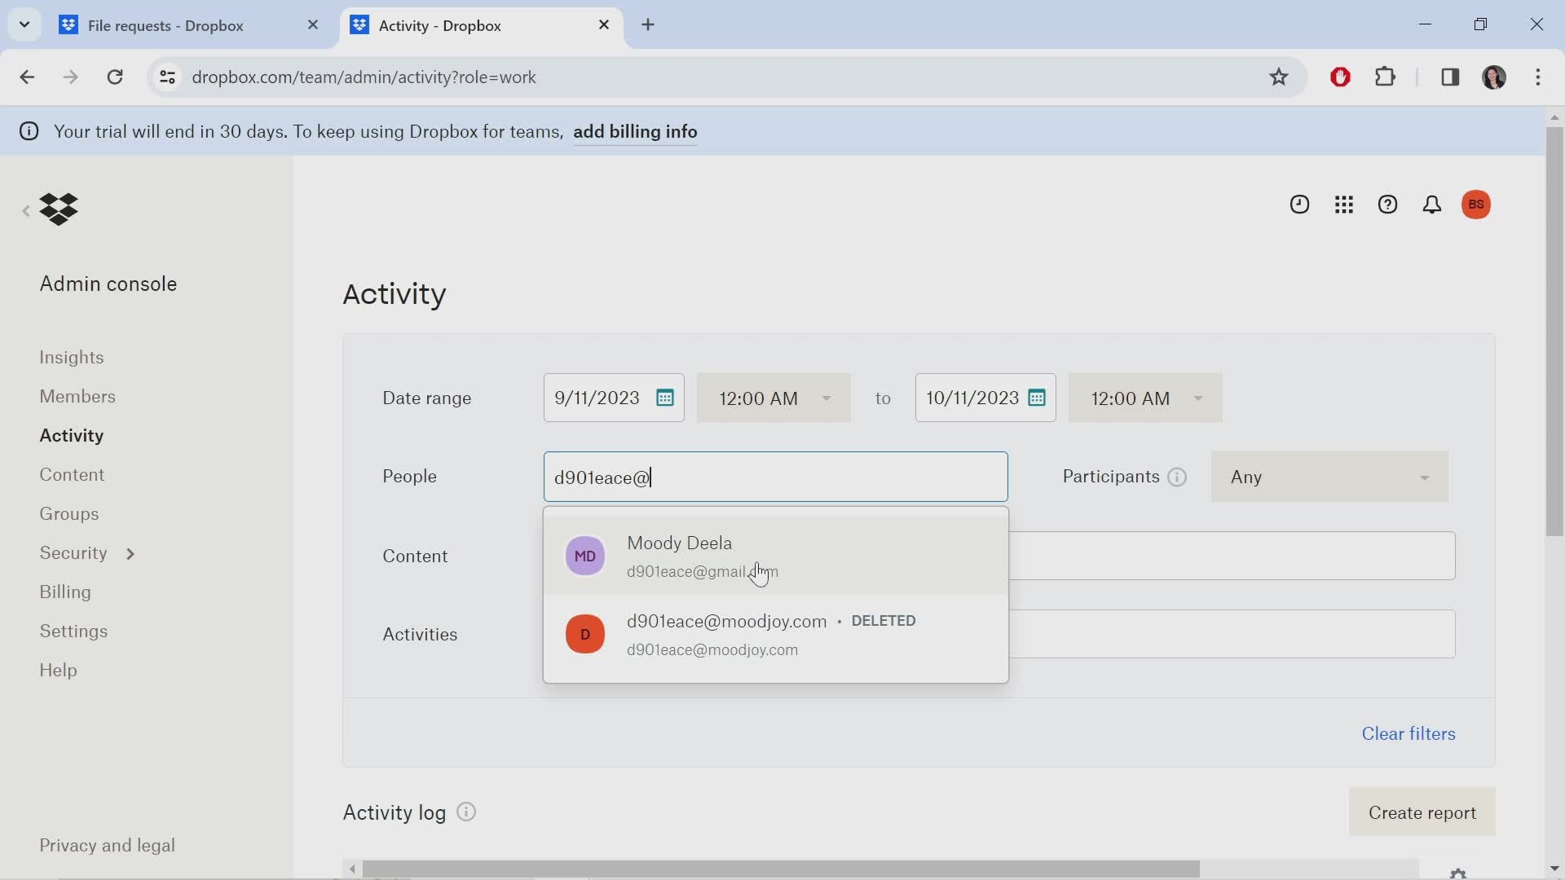The image size is (1565, 880).
Task: Open the notifications bell
Action: point(1431,205)
